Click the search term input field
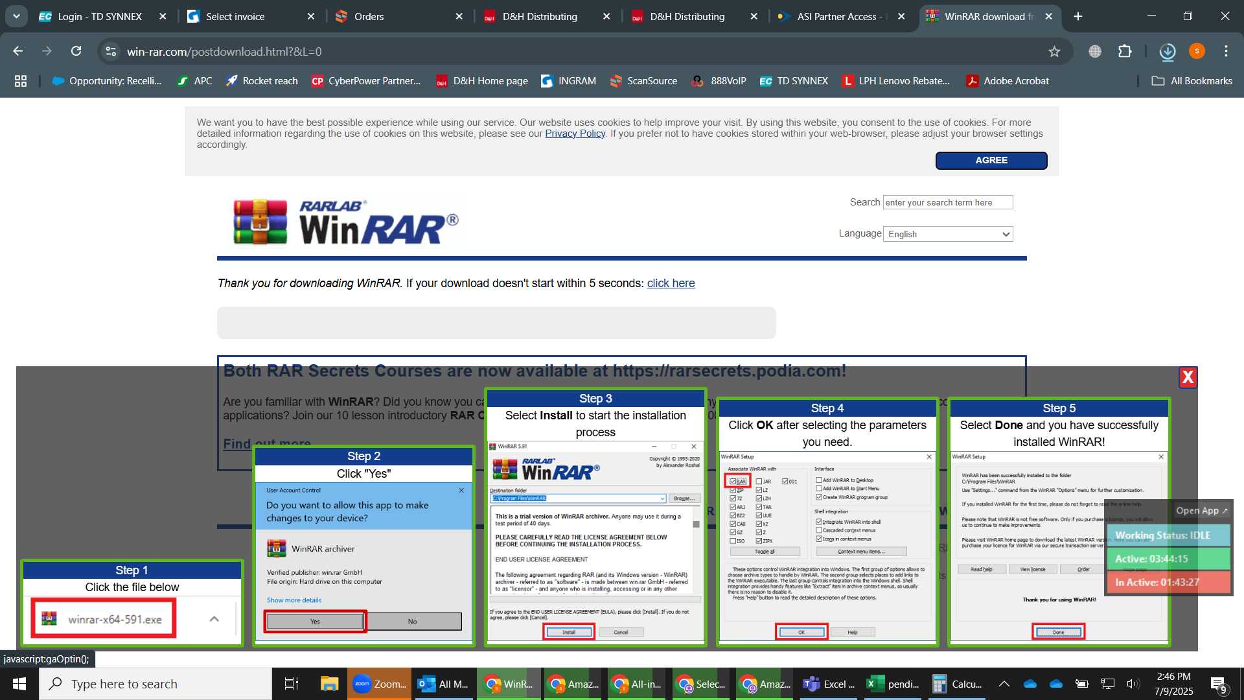Image resolution: width=1244 pixels, height=700 pixels. tap(948, 202)
